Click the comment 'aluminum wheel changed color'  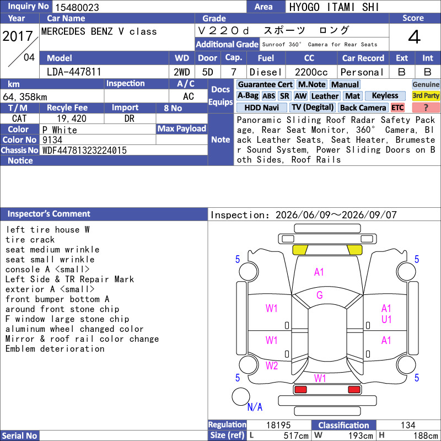pos(74,329)
